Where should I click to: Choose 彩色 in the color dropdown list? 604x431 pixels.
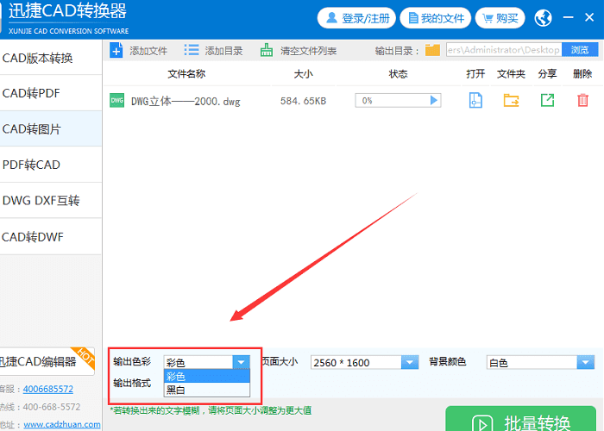pyautogui.click(x=207, y=376)
